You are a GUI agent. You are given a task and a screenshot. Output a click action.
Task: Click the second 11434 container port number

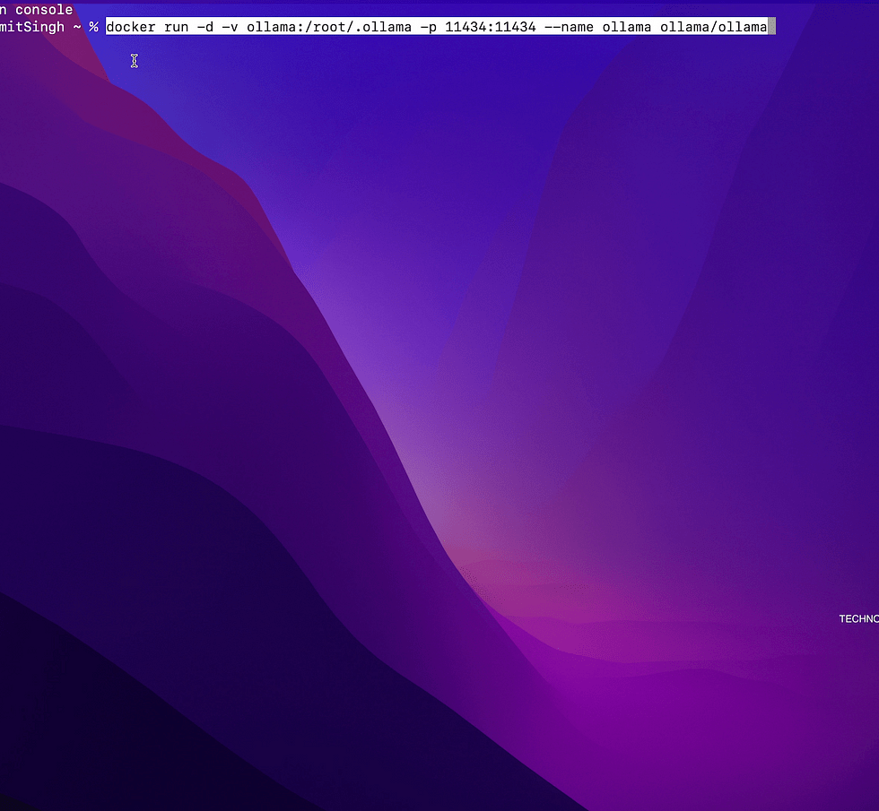515,27
